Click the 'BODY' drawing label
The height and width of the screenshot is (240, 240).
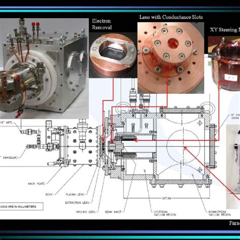pos(49,194)
